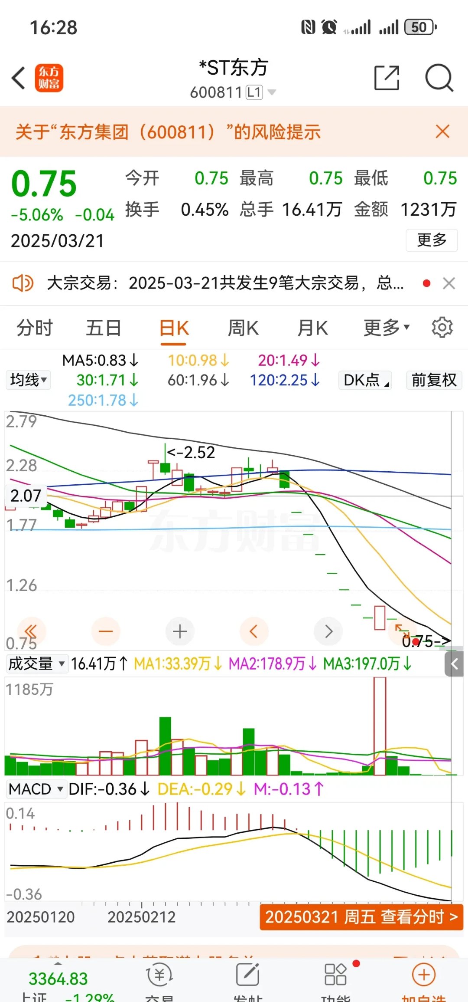
Task: Read the 大宗交易 news headline
Action: pyautogui.click(x=225, y=283)
